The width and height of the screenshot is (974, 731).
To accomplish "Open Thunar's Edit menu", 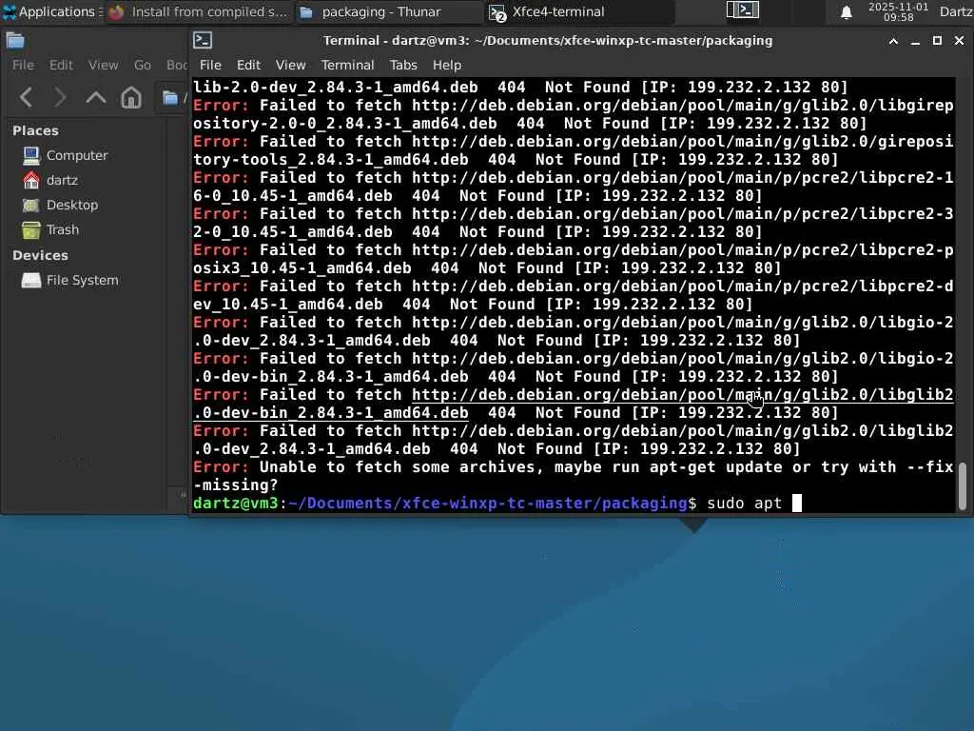I will pos(61,65).
